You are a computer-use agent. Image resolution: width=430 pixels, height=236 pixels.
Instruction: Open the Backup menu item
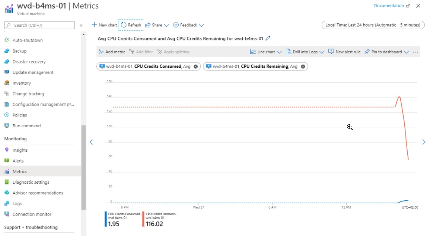tap(19, 51)
